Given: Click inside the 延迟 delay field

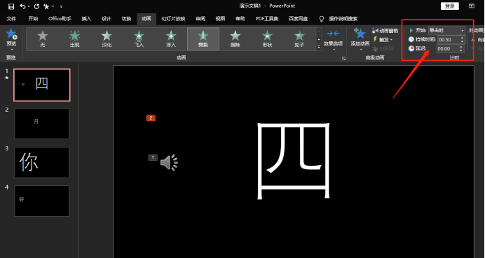Looking at the screenshot, I should coord(448,48).
